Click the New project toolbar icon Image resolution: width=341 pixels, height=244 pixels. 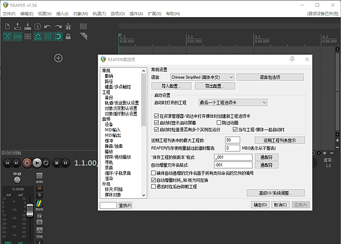[7, 26]
